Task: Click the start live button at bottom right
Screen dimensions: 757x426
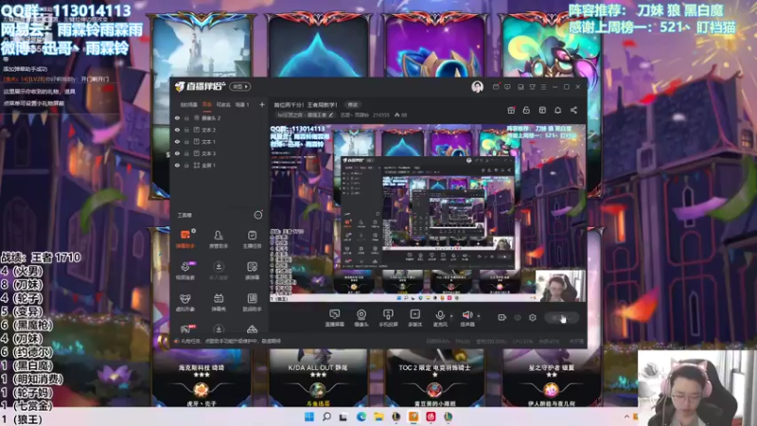Action: point(562,317)
